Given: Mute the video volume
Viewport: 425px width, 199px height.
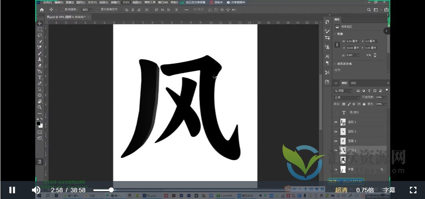Looking at the screenshot, I should click(x=36, y=190).
